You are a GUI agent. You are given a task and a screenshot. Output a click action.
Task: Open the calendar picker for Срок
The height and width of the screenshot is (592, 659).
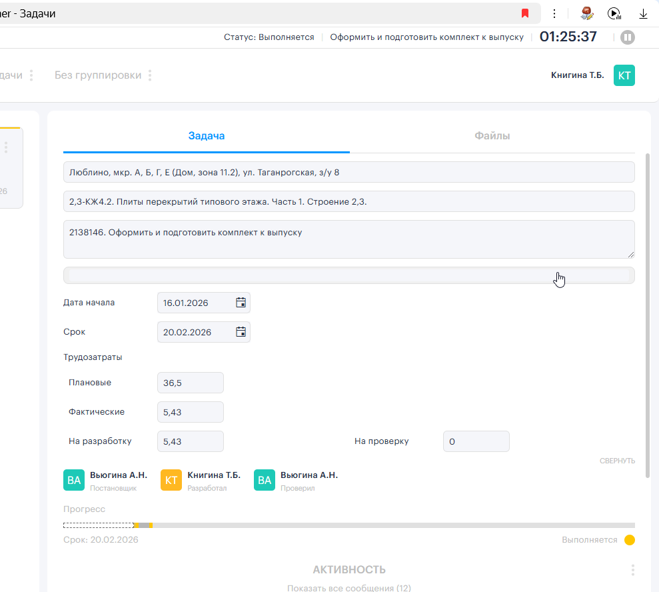coord(241,332)
